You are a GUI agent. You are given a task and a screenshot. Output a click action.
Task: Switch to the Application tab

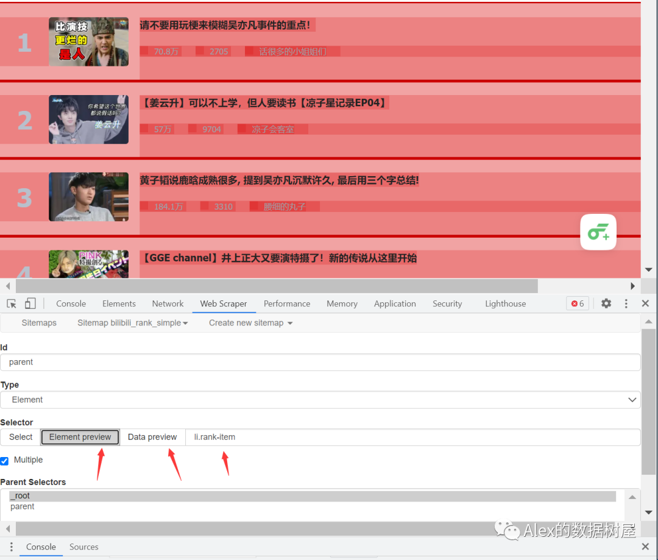click(395, 303)
